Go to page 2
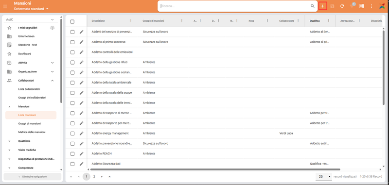Image resolution: width=389 pixels, height=185 pixels. tap(94, 177)
